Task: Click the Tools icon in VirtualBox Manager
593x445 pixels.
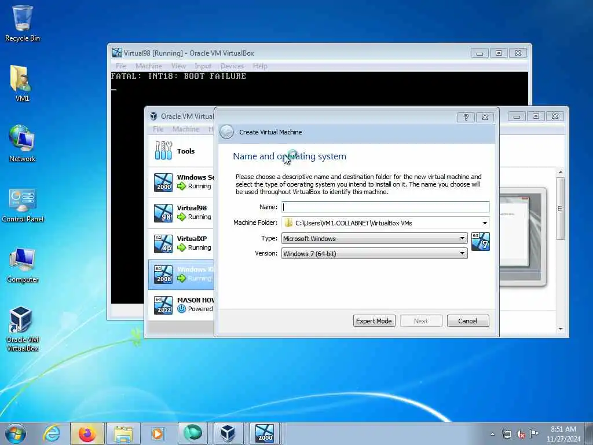Action: (163, 151)
